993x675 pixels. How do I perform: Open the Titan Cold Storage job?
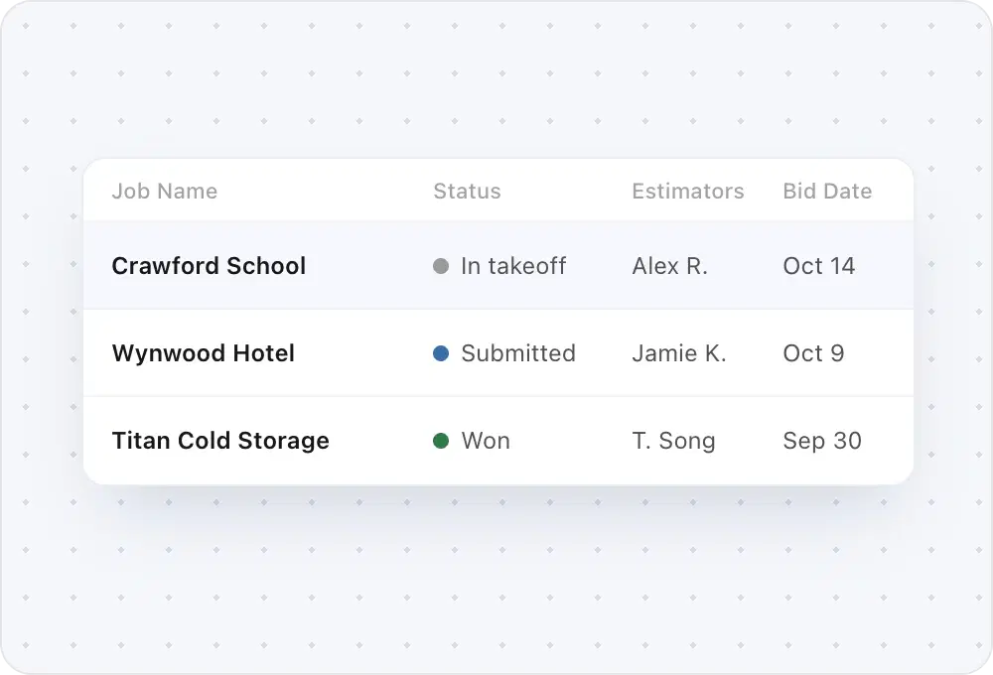coord(220,441)
